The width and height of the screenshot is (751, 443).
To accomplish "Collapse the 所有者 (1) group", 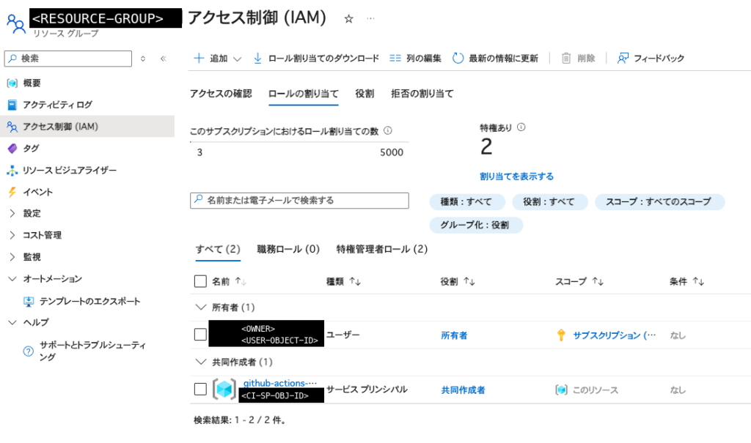I will pos(201,307).
